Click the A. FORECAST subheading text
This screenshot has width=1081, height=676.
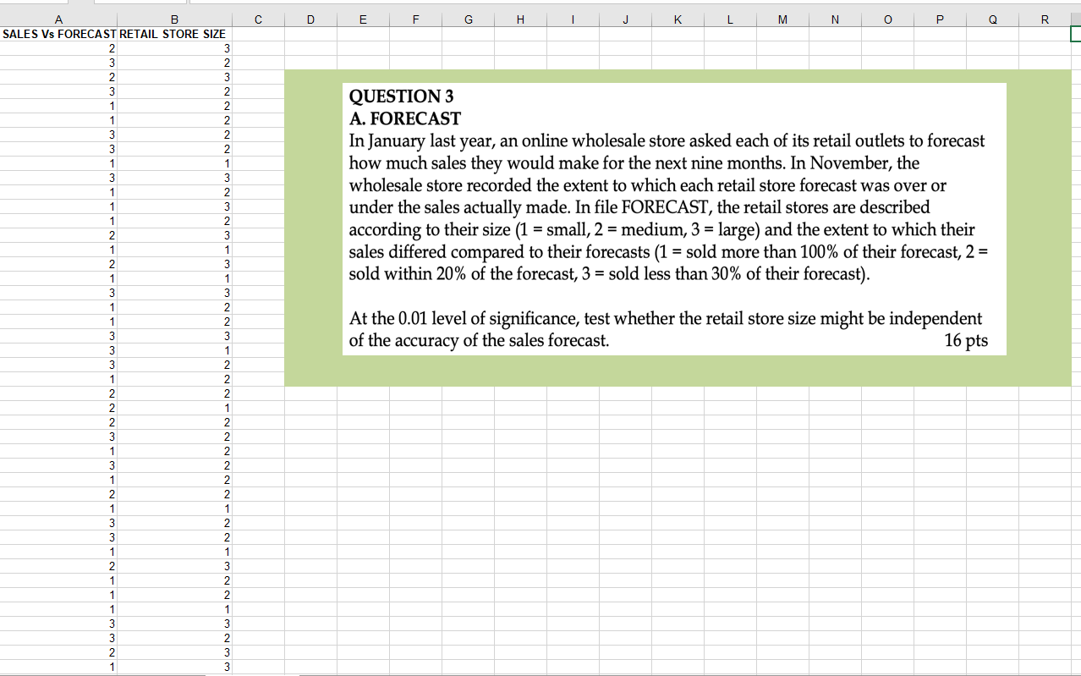(405, 118)
